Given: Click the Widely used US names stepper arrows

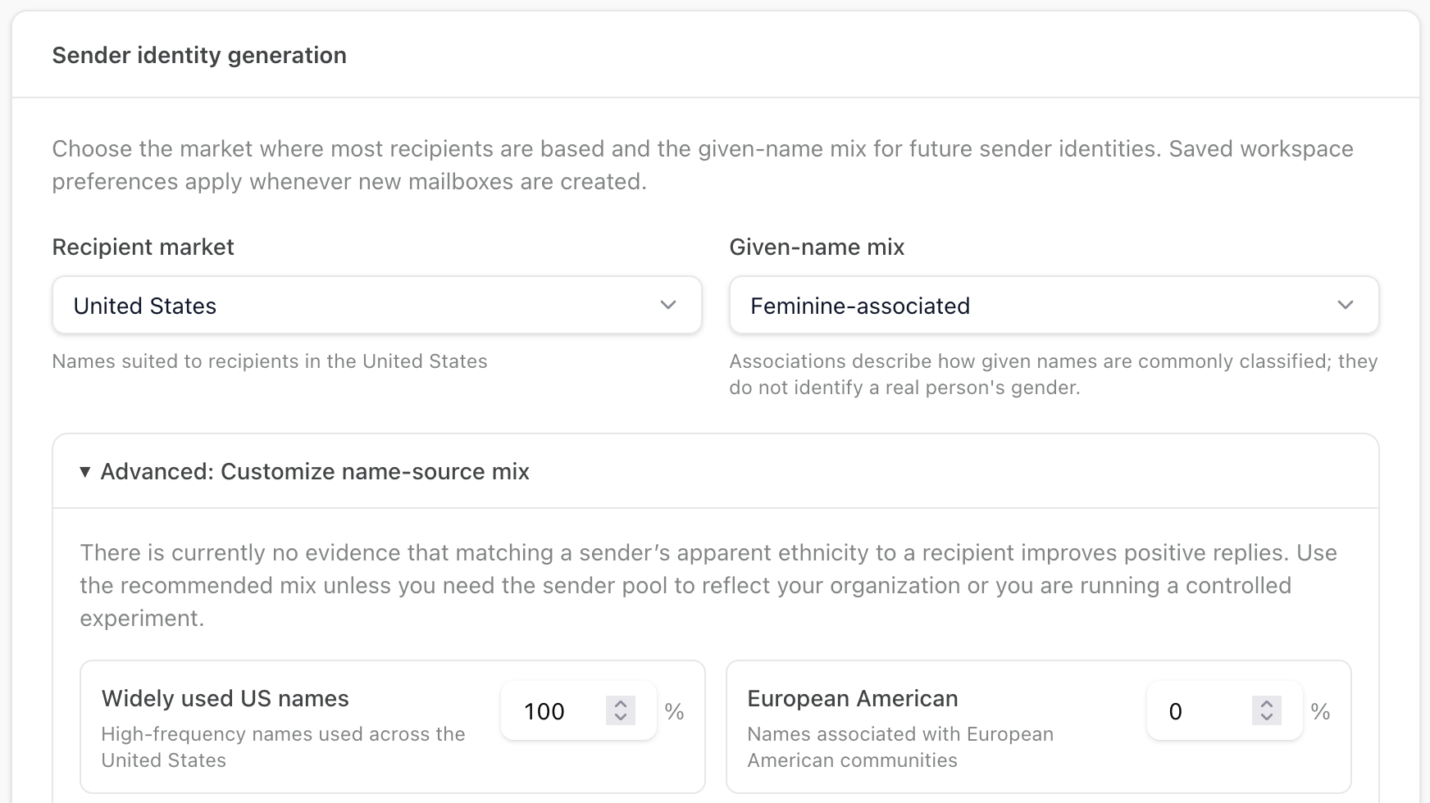Looking at the screenshot, I should coord(621,710).
